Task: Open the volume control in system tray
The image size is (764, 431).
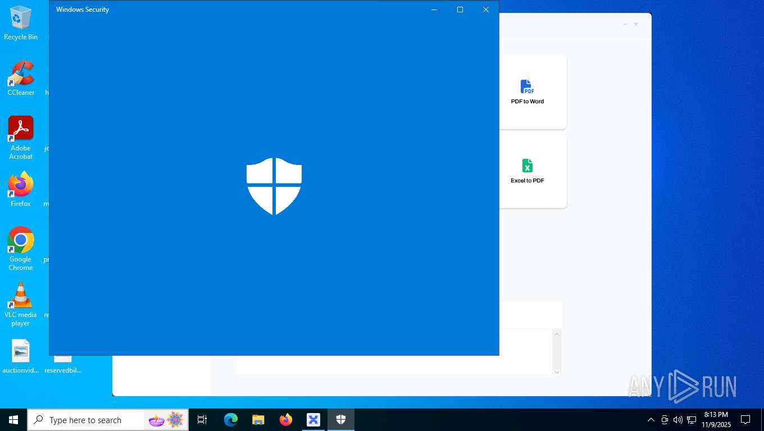Action: pos(678,420)
